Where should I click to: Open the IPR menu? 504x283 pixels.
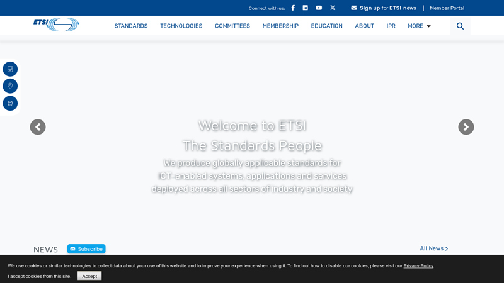click(x=391, y=26)
